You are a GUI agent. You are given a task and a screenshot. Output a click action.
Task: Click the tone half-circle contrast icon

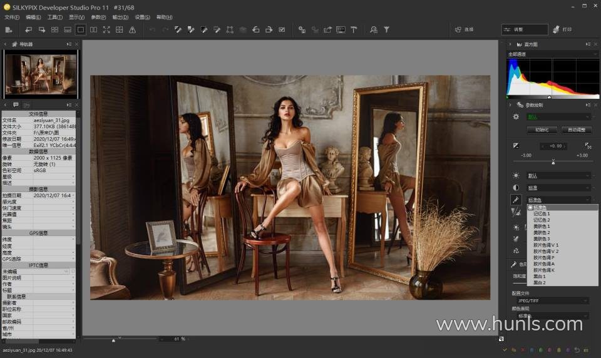coord(516,187)
